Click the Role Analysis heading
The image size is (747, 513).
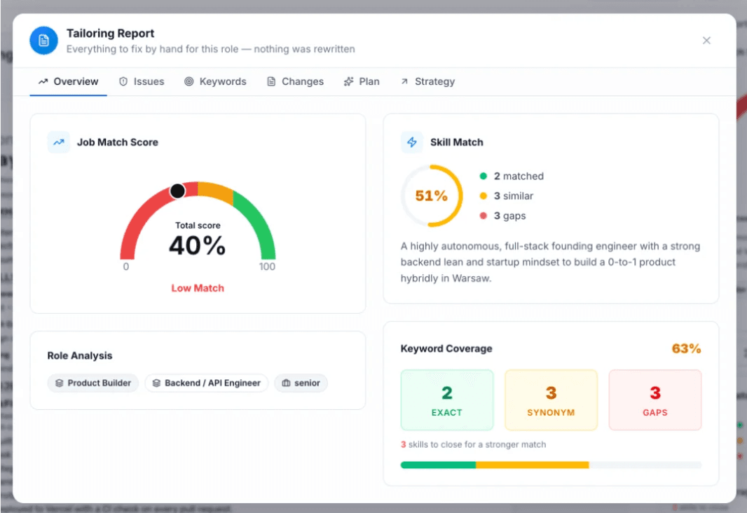click(80, 356)
